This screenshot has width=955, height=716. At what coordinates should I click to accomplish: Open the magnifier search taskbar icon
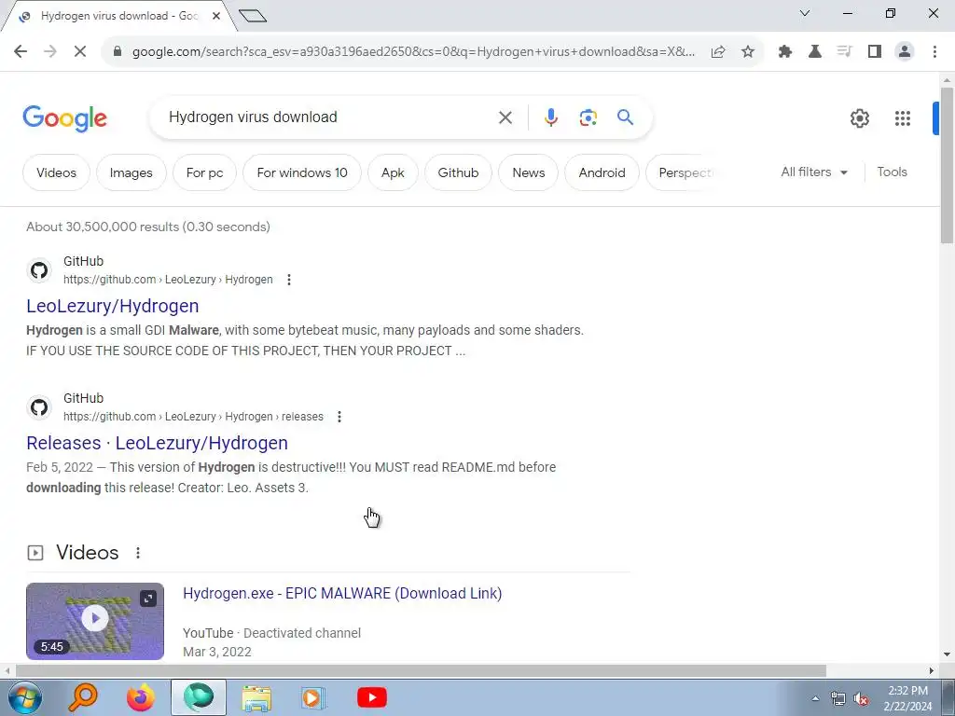(83, 697)
